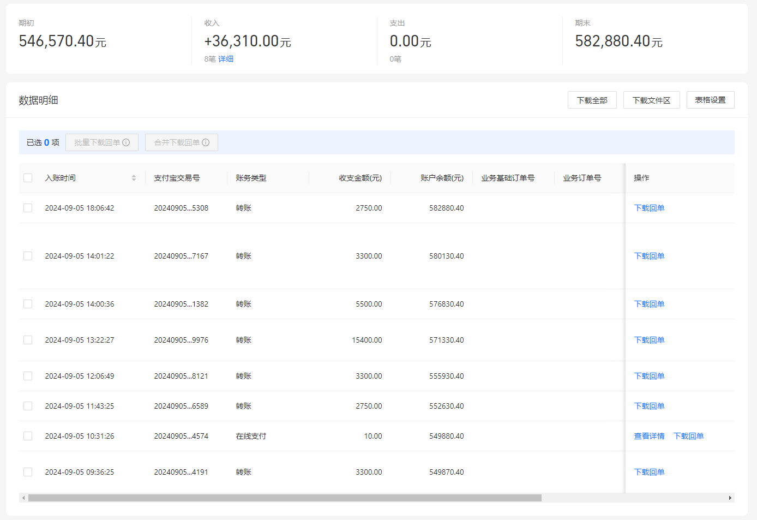
Task: Click the 批量下载回单 button
Action: 102,142
